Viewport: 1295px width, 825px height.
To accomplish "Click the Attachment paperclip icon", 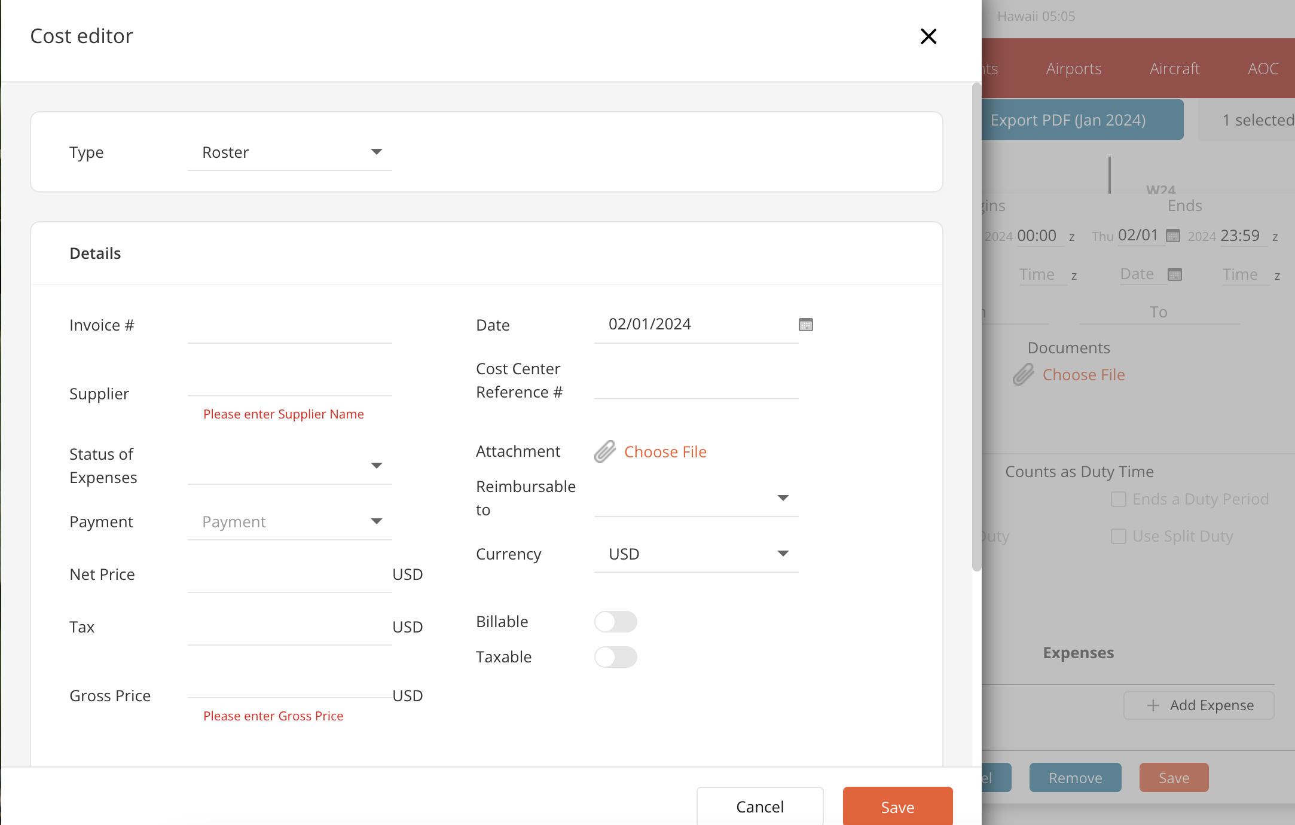I will click(x=604, y=451).
